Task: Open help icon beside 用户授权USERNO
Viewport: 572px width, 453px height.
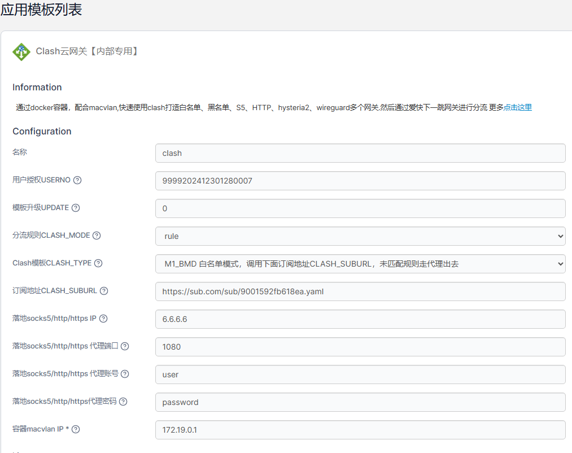Action: tap(77, 180)
